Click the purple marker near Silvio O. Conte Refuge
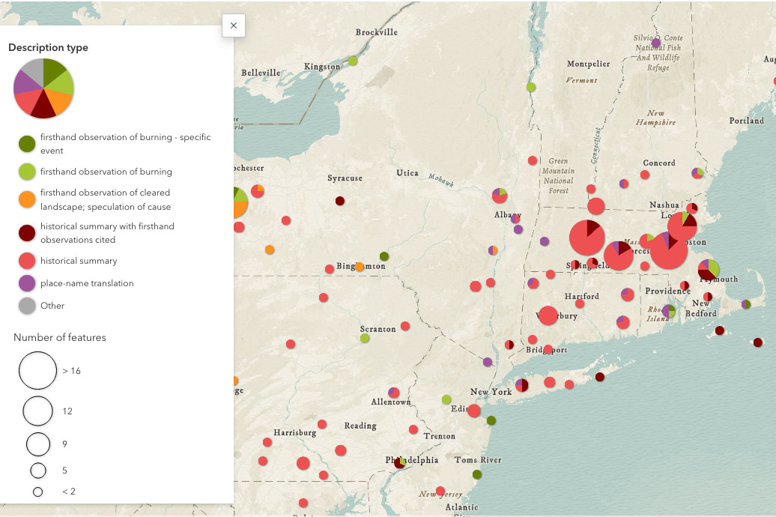 click(656, 43)
